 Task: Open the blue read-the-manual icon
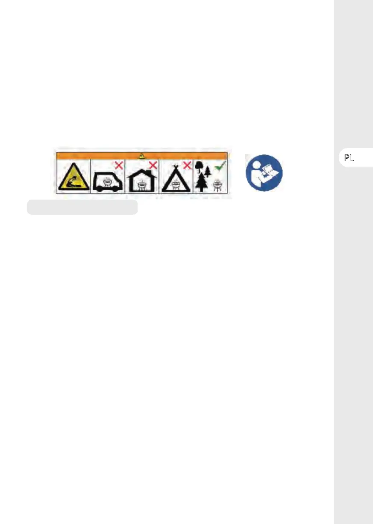coord(264,172)
